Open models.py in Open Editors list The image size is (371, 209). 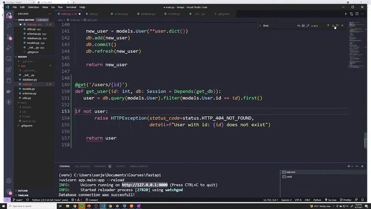[x=33, y=43]
